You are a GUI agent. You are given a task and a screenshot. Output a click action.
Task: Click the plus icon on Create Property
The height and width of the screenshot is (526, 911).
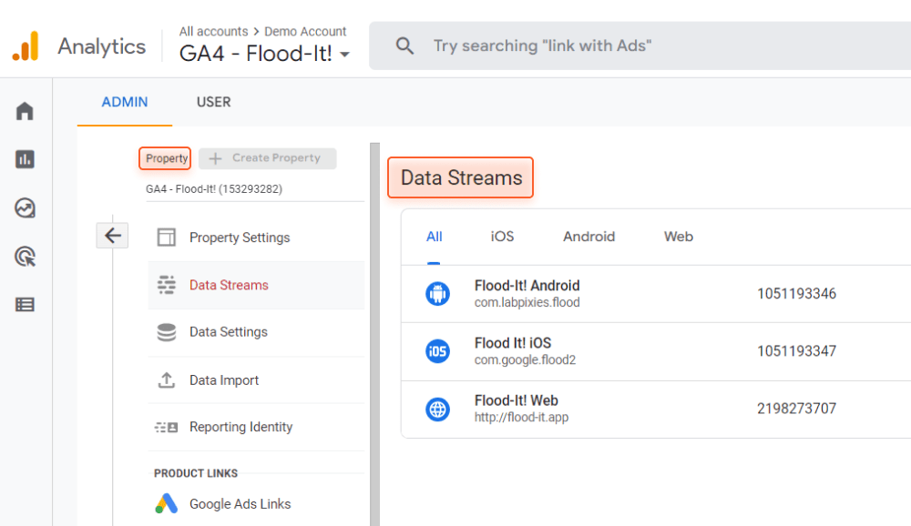pyautogui.click(x=216, y=158)
